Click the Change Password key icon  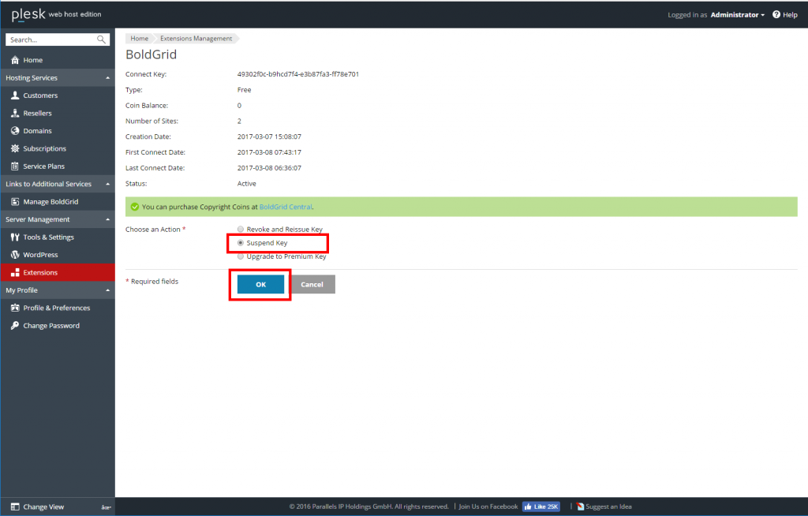tap(15, 325)
